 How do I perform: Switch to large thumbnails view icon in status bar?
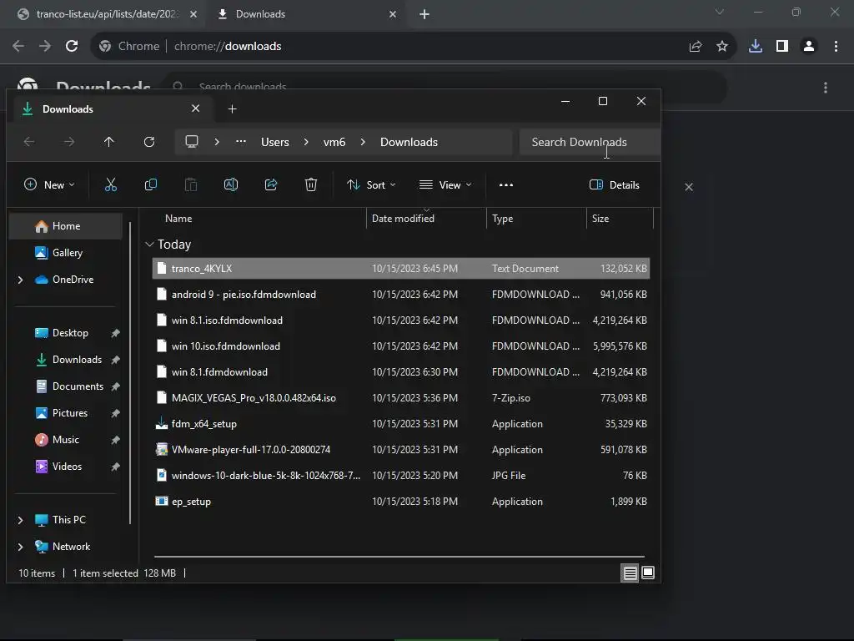(x=648, y=573)
